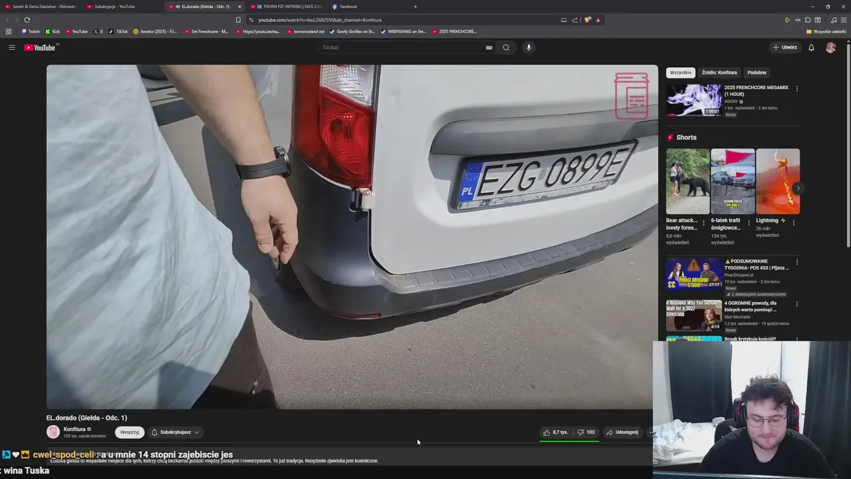The image size is (851, 479).
Task: Open the Set Frenchcore bookmark
Action: tap(206, 31)
